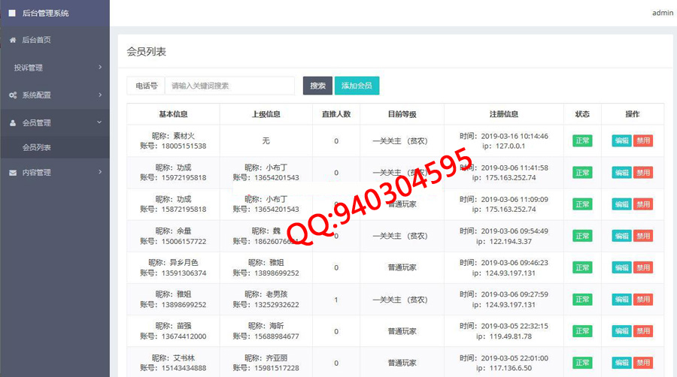Expand the 系统配置 submenu arrow
This screenshot has width=677, height=377.
point(100,95)
